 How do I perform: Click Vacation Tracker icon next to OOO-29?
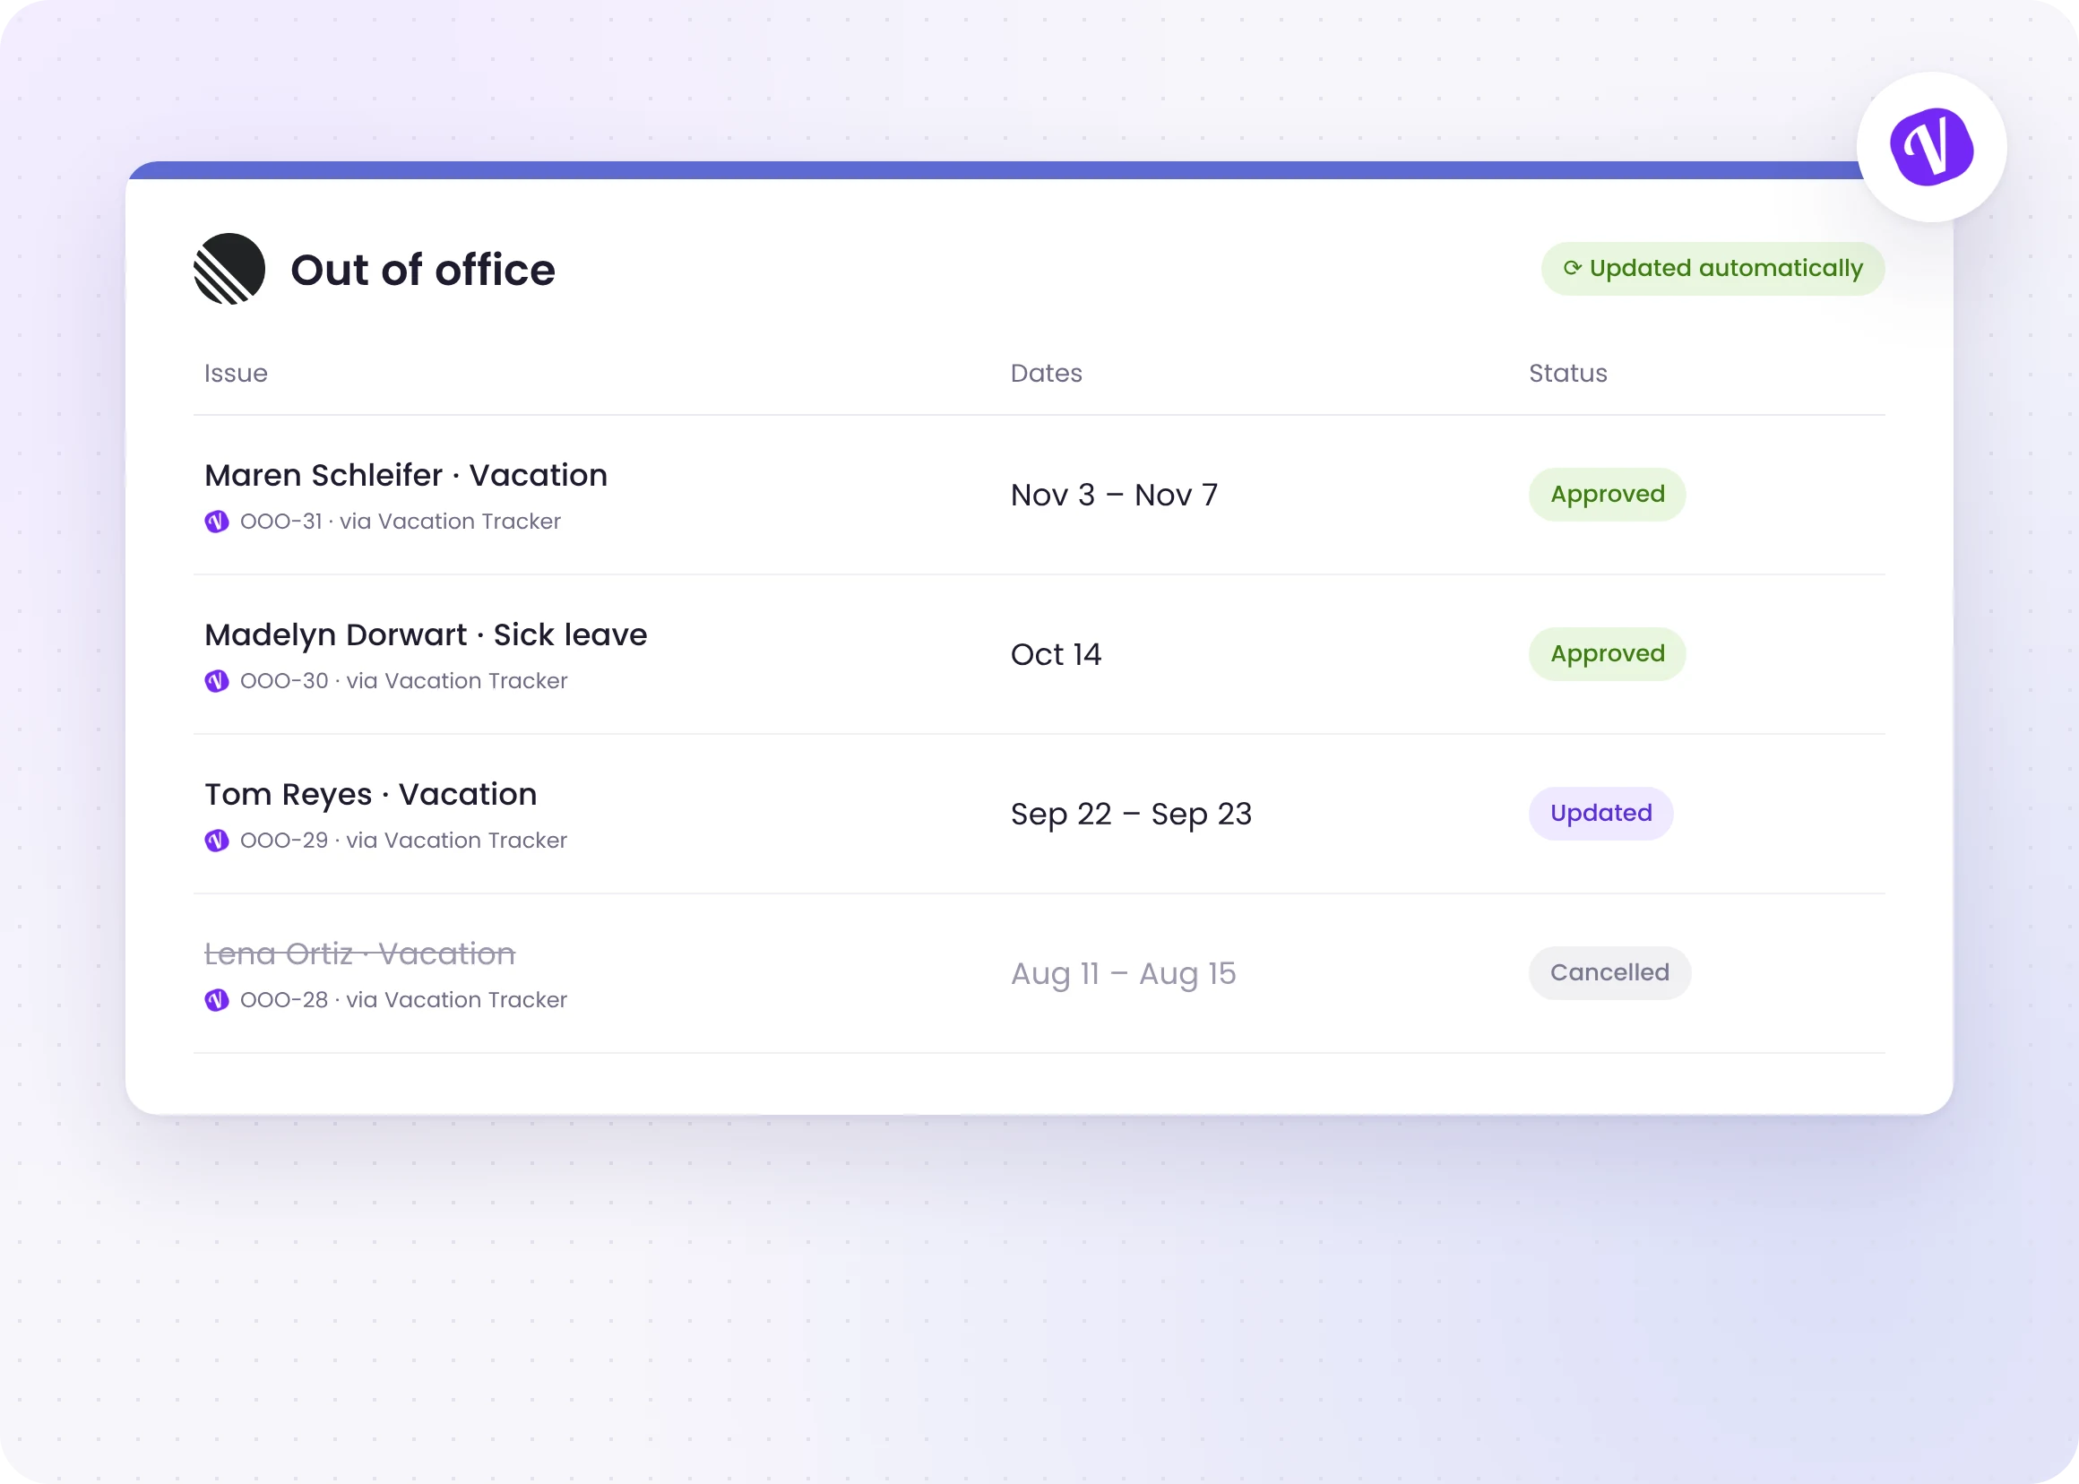[217, 840]
